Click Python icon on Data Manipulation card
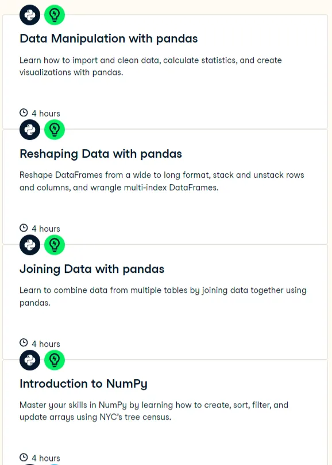The height and width of the screenshot is (465, 332). tap(30, 15)
